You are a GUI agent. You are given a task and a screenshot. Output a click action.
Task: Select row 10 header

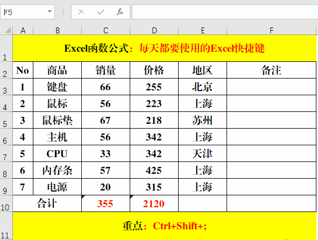click(6, 203)
